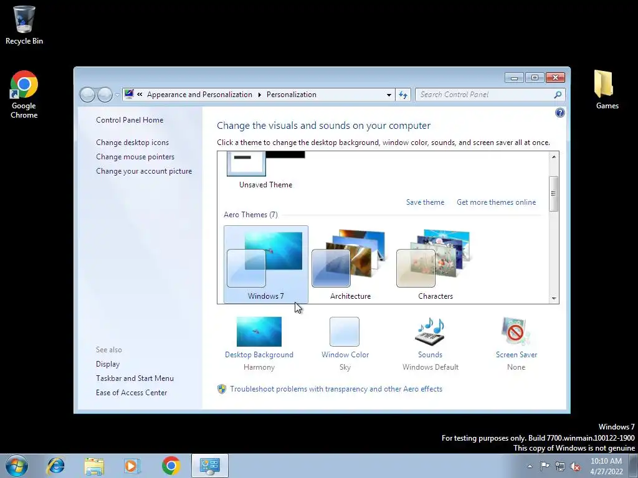This screenshot has width=638, height=478.
Task: Expand the Appearance and Personalization breadcrumb arrow
Action: 260,95
